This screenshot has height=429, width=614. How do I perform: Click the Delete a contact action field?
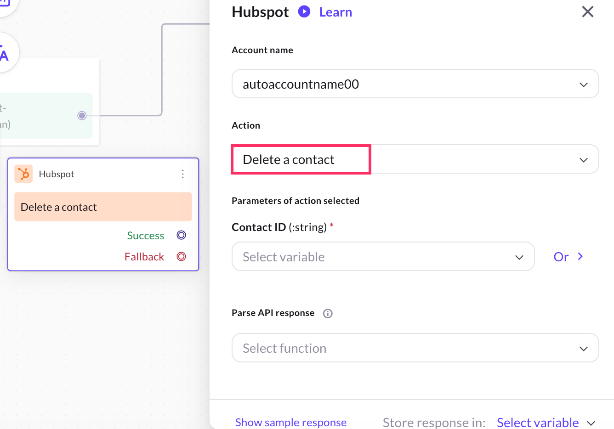click(x=301, y=160)
